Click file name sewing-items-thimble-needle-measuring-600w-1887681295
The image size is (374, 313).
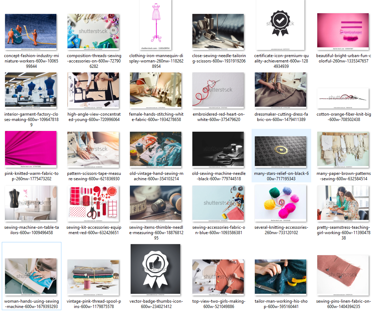pos(156,233)
